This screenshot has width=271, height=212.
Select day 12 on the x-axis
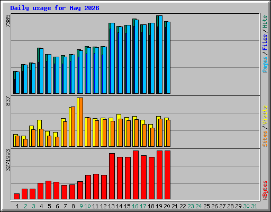click(x=103, y=206)
